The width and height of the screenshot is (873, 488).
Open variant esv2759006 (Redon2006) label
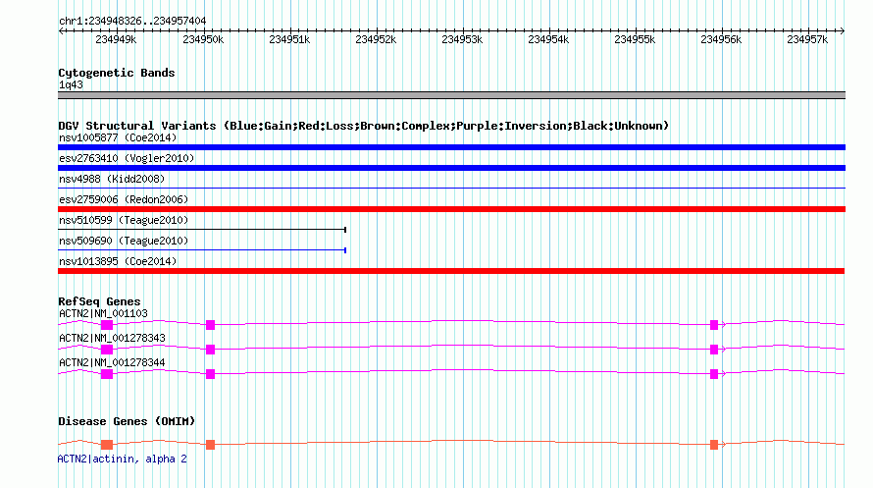coord(124,199)
